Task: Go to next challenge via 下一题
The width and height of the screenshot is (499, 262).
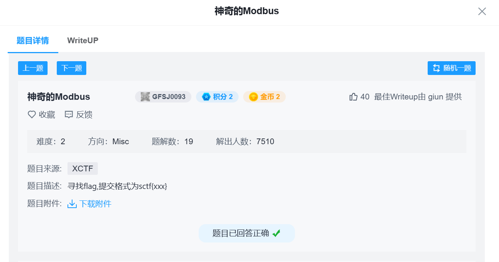Action: point(71,68)
